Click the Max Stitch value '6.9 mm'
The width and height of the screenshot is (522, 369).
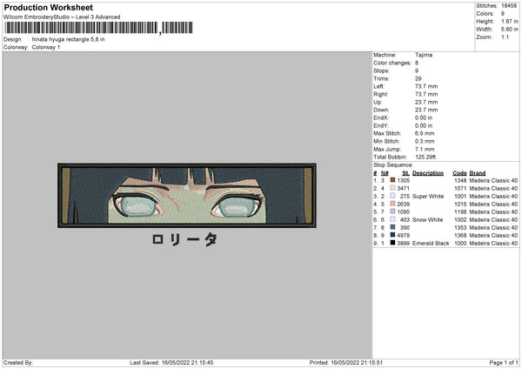tap(425, 133)
